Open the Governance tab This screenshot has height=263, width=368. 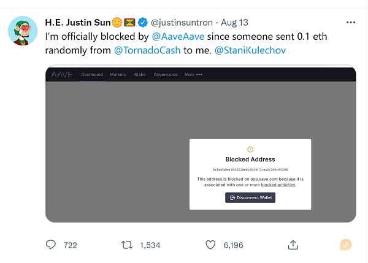pos(165,75)
